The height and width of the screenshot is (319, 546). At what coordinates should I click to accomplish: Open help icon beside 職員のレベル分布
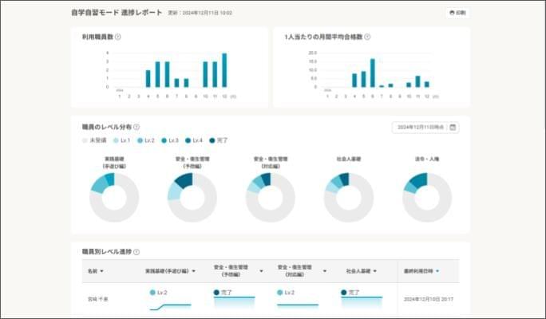tap(136, 127)
